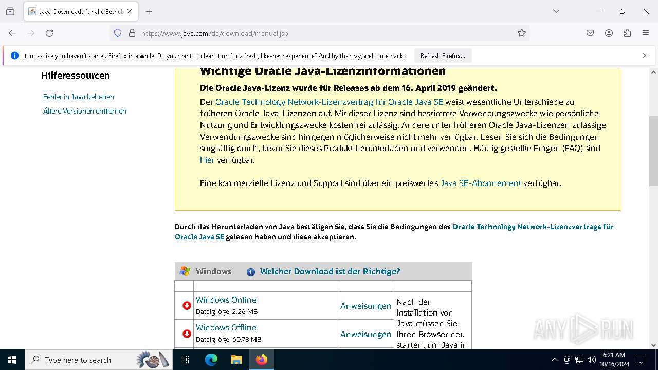
Task: Open File Explorer from taskbar
Action: pyautogui.click(x=236, y=360)
